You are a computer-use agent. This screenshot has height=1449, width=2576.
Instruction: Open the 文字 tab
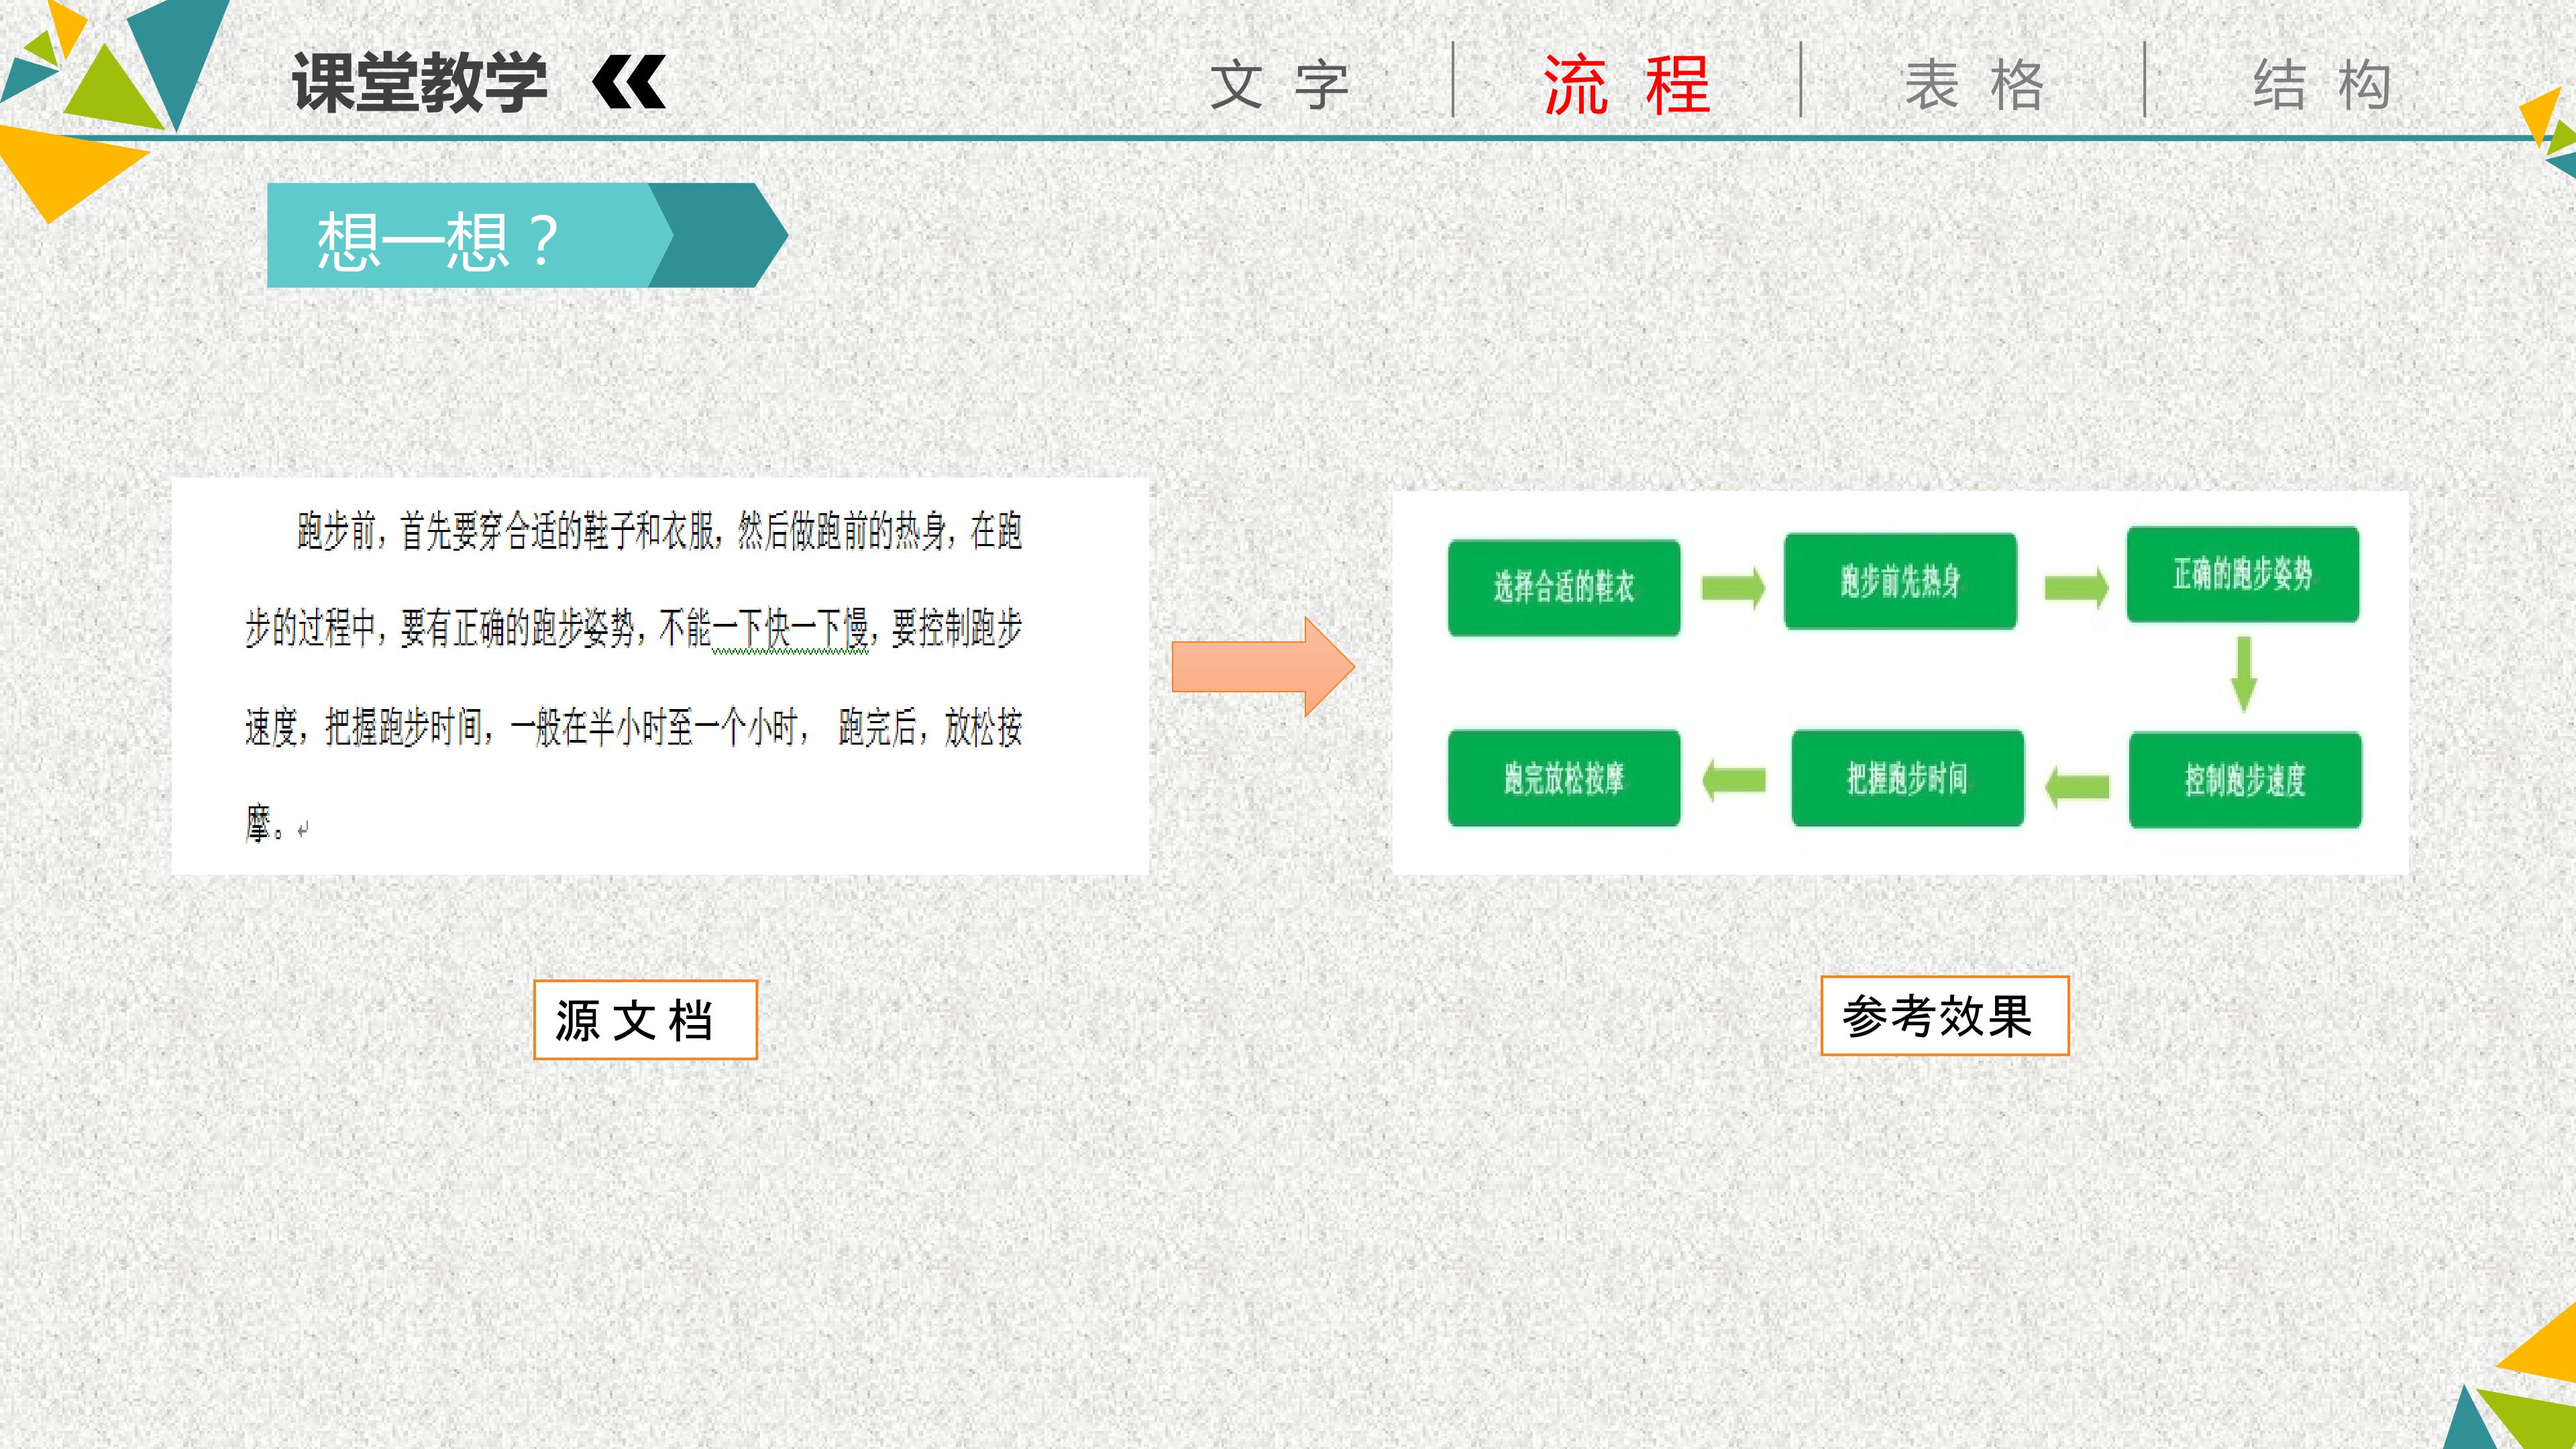(1280, 85)
